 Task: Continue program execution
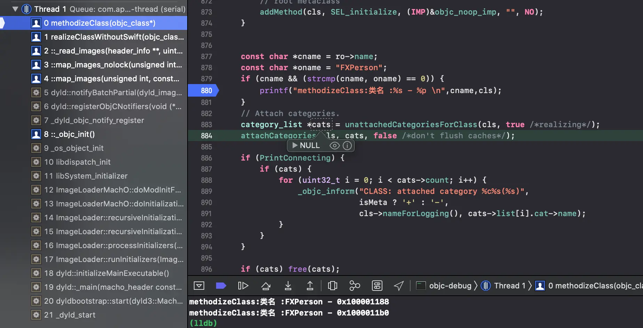(x=243, y=286)
